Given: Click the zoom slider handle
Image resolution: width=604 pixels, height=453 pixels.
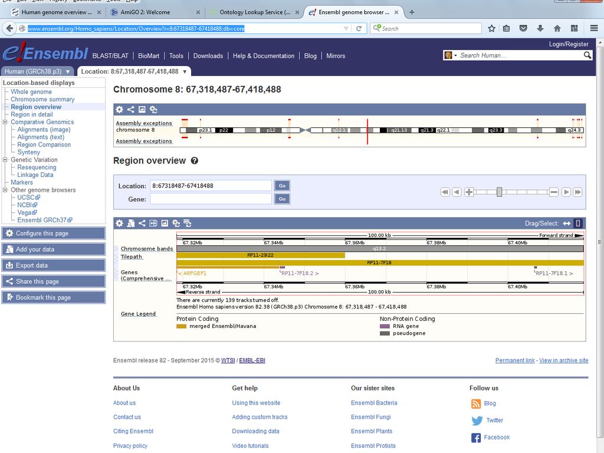Looking at the screenshot, I should [x=499, y=192].
